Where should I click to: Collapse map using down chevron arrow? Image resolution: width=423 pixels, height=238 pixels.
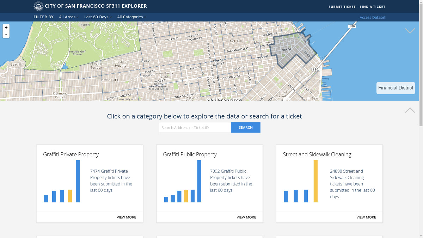tap(410, 31)
